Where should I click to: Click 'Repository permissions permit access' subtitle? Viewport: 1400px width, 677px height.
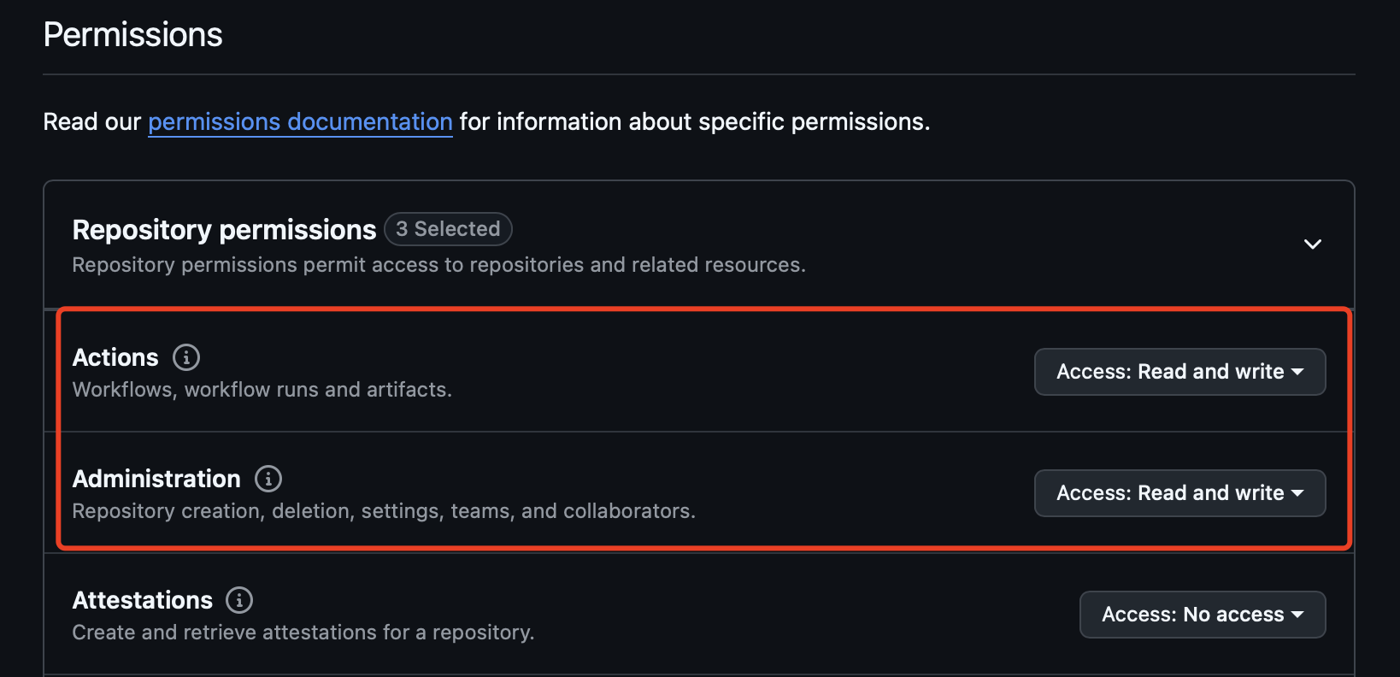[x=438, y=265]
